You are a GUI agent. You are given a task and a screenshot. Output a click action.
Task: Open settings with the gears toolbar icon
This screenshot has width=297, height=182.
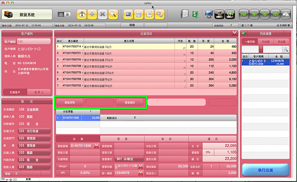click(x=160, y=14)
